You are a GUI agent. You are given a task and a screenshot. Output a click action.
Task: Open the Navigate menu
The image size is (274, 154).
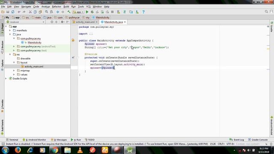point(26,7)
